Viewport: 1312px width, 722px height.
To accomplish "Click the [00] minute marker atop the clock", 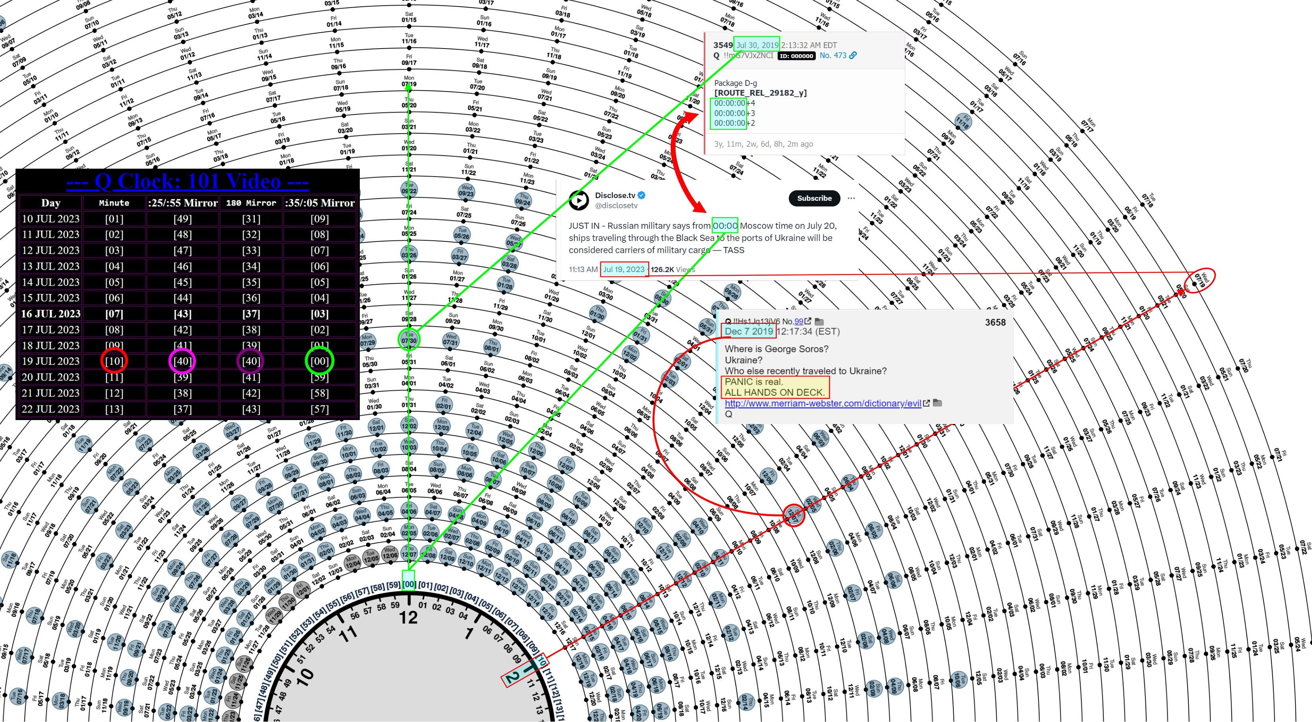I will click(x=409, y=584).
